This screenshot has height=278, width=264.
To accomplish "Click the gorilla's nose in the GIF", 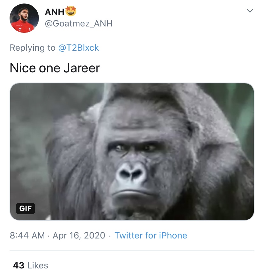I will 132,172.
